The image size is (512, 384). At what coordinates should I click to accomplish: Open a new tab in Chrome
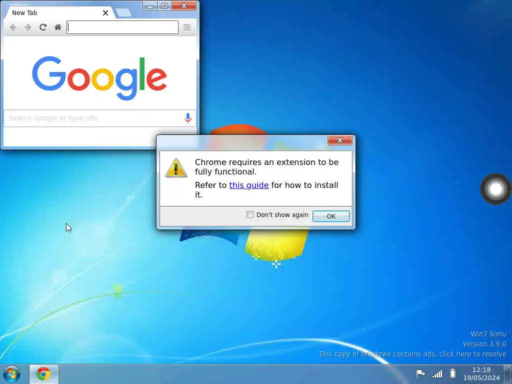coord(123,12)
